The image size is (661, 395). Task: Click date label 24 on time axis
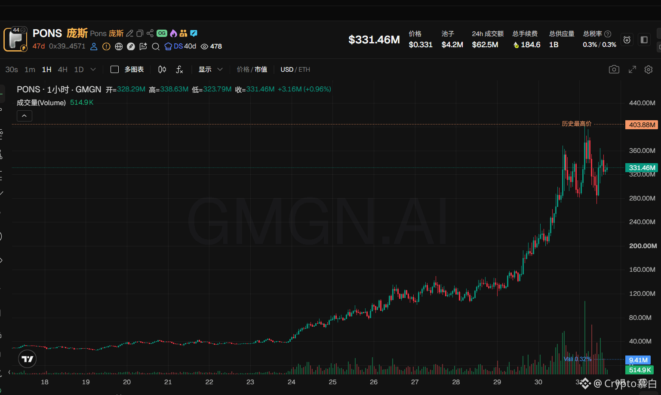[292, 382]
